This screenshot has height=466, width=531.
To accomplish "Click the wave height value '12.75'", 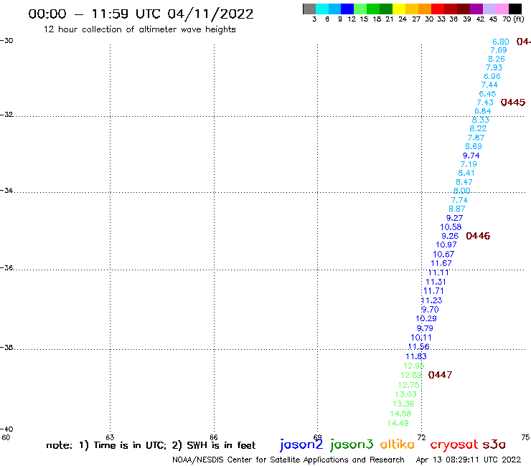I will [408, 385].
